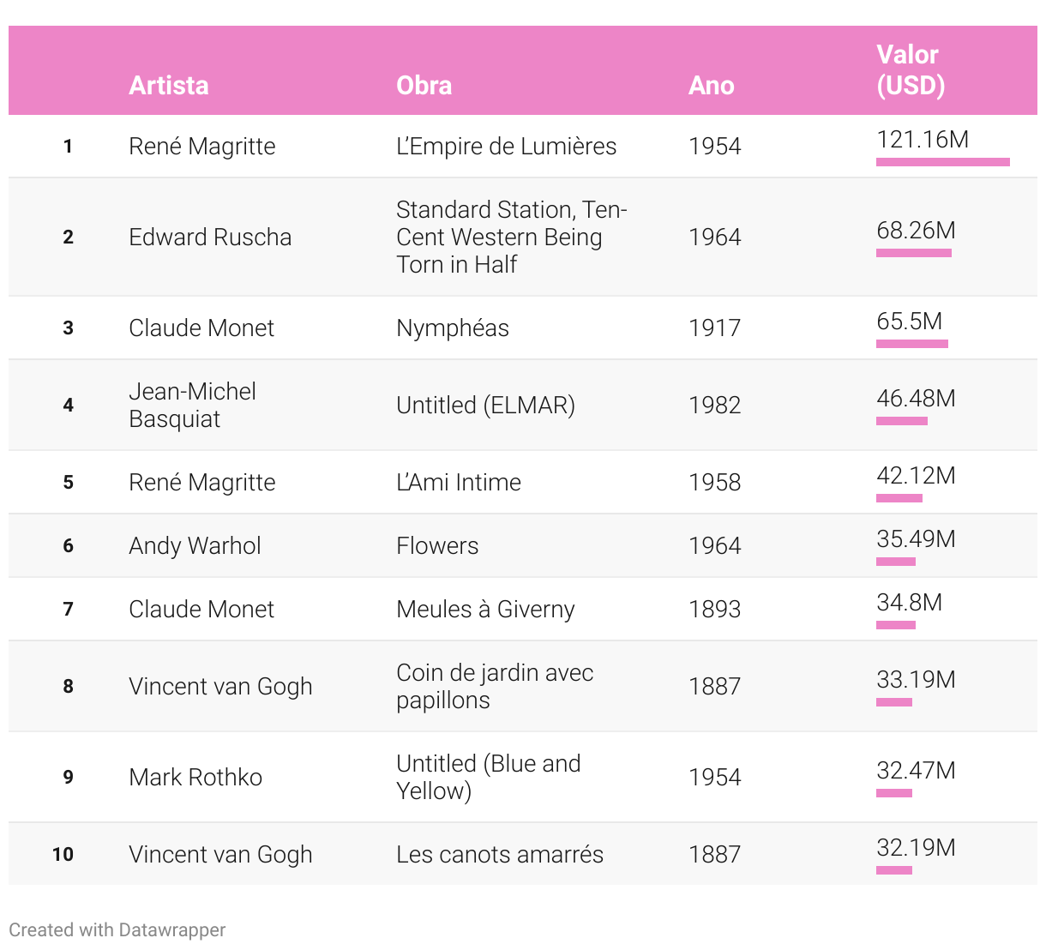Open the Created with Datawrapper link

point(117,930)
